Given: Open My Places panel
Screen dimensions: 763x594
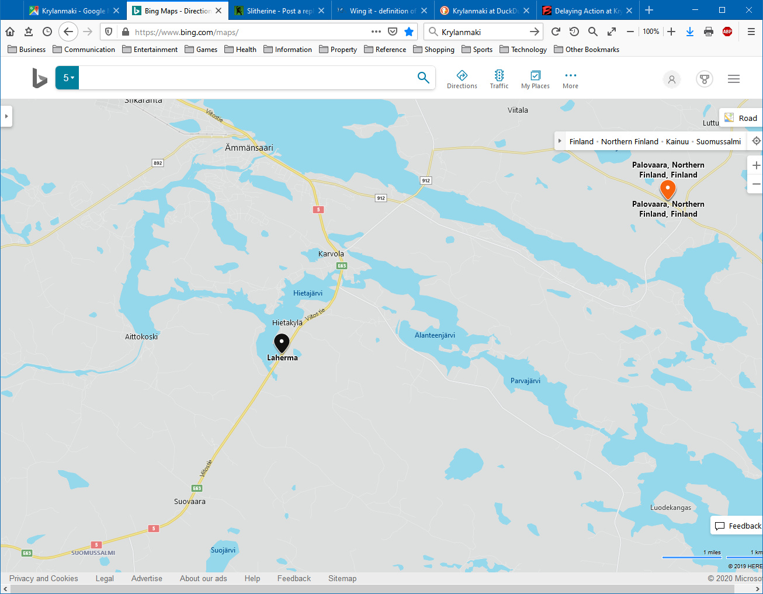Looking at the screenshot, I should (535, 79).
